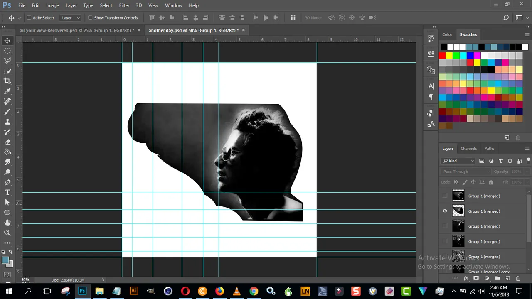The width and height of the screenshot is (532, 299).
Task: Activate the Crop tool
Action: 7,81
